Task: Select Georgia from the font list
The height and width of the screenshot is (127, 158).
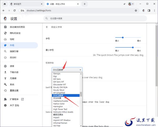Action: [57, 74]
